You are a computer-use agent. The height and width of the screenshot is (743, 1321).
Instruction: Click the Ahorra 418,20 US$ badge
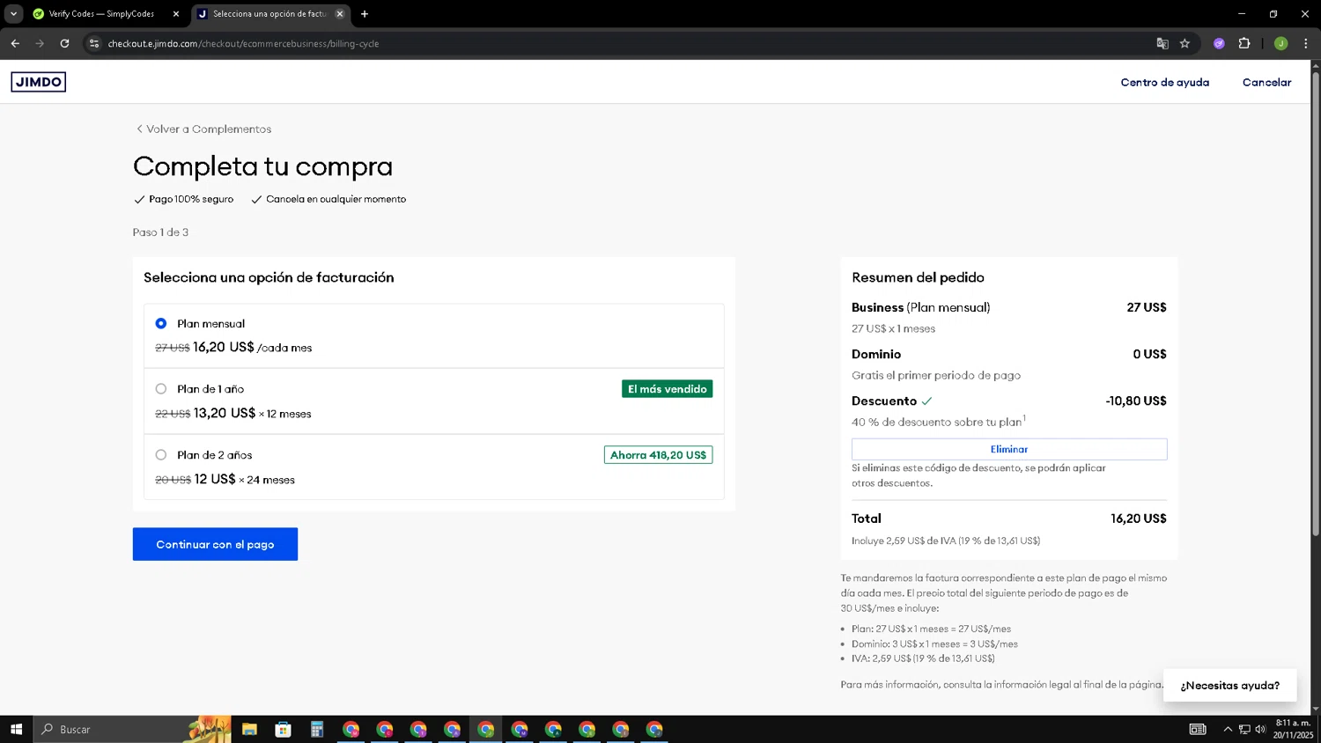[659, 455]
